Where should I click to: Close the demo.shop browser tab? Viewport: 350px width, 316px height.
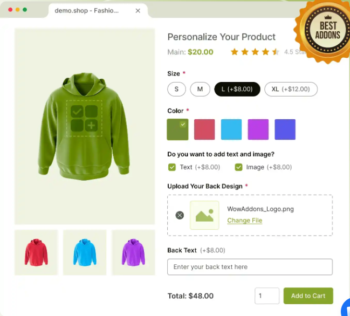[x=138, y=10]
